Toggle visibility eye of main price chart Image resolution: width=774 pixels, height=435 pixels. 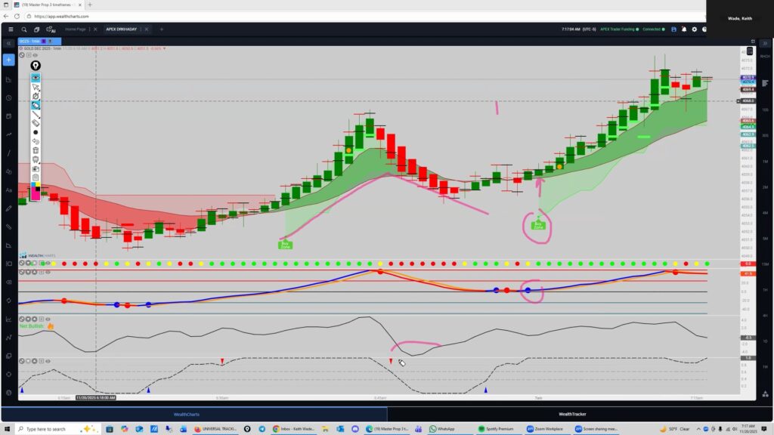(35, 55)
